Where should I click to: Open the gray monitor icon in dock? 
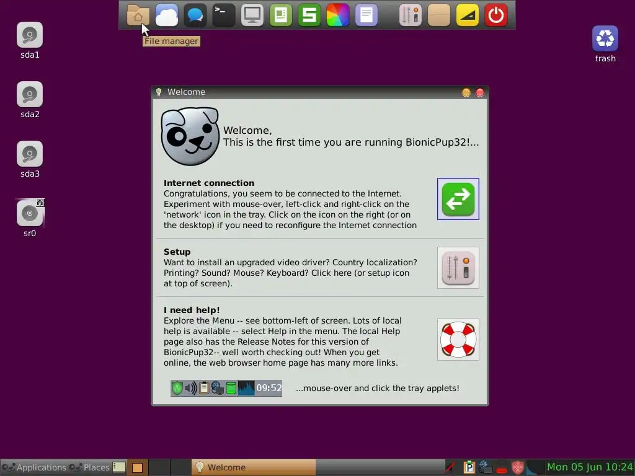tap(252, 15)
